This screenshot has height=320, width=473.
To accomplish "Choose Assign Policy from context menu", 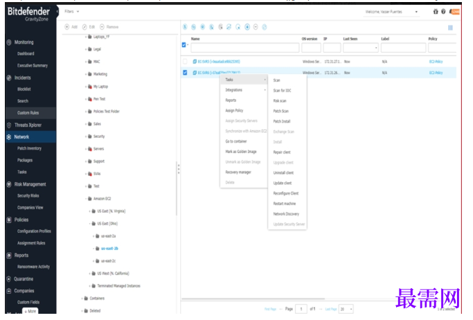I will (234, 110).
